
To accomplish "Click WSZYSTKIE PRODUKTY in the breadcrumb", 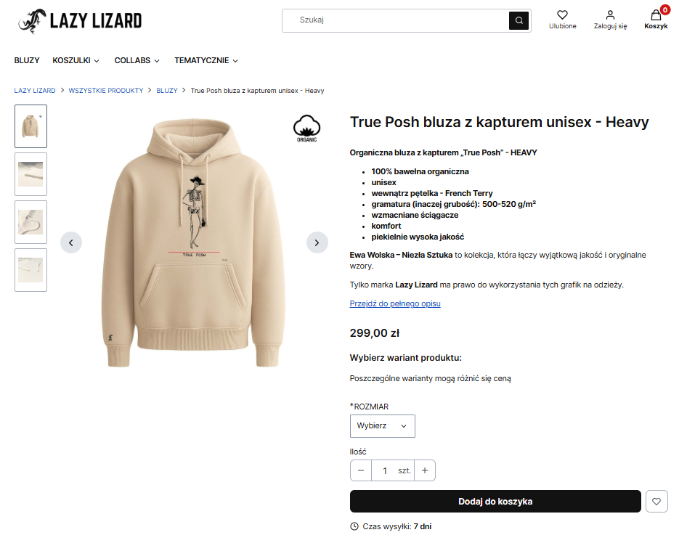I will point(106,91).
